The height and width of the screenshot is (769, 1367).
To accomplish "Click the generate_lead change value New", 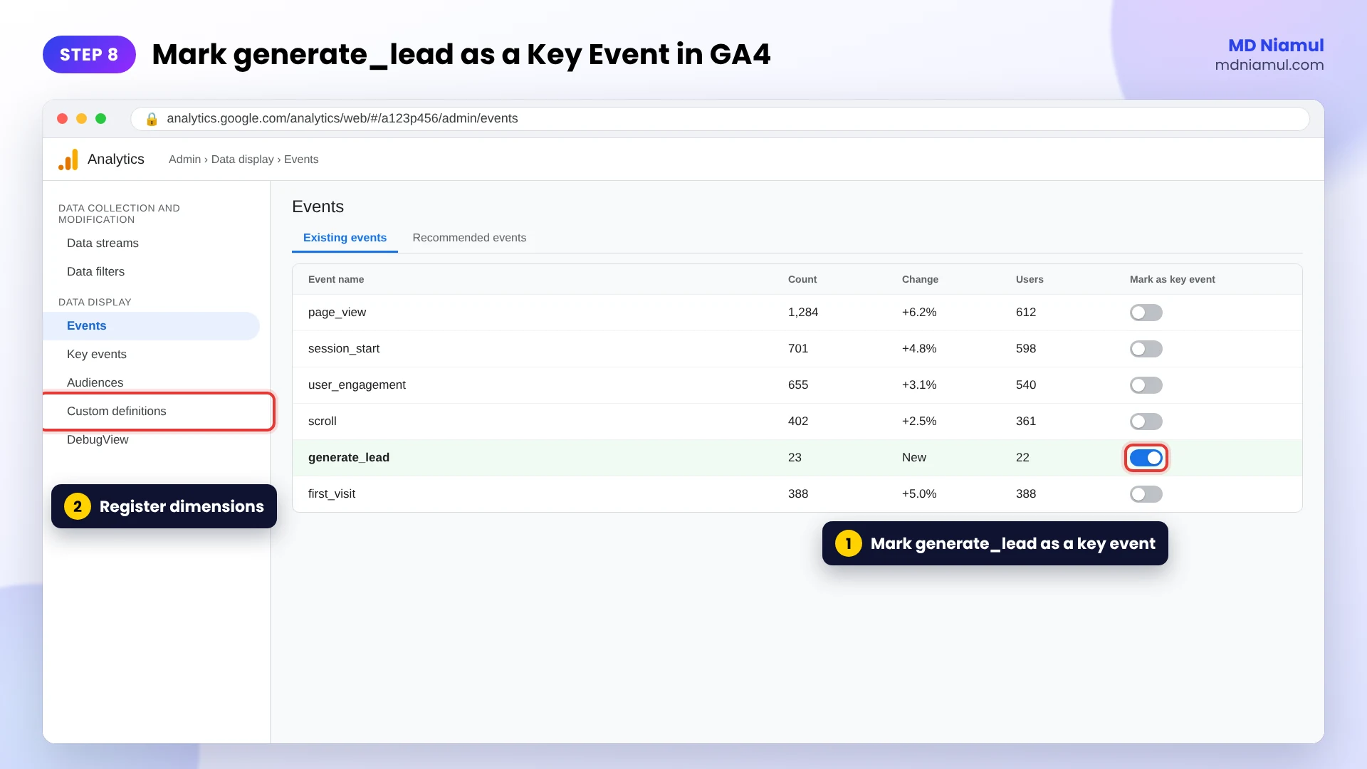I will coord(914,458).
